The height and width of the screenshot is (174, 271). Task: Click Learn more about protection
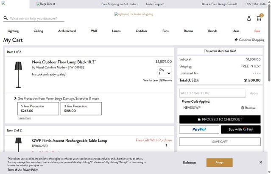pos(25,118)
